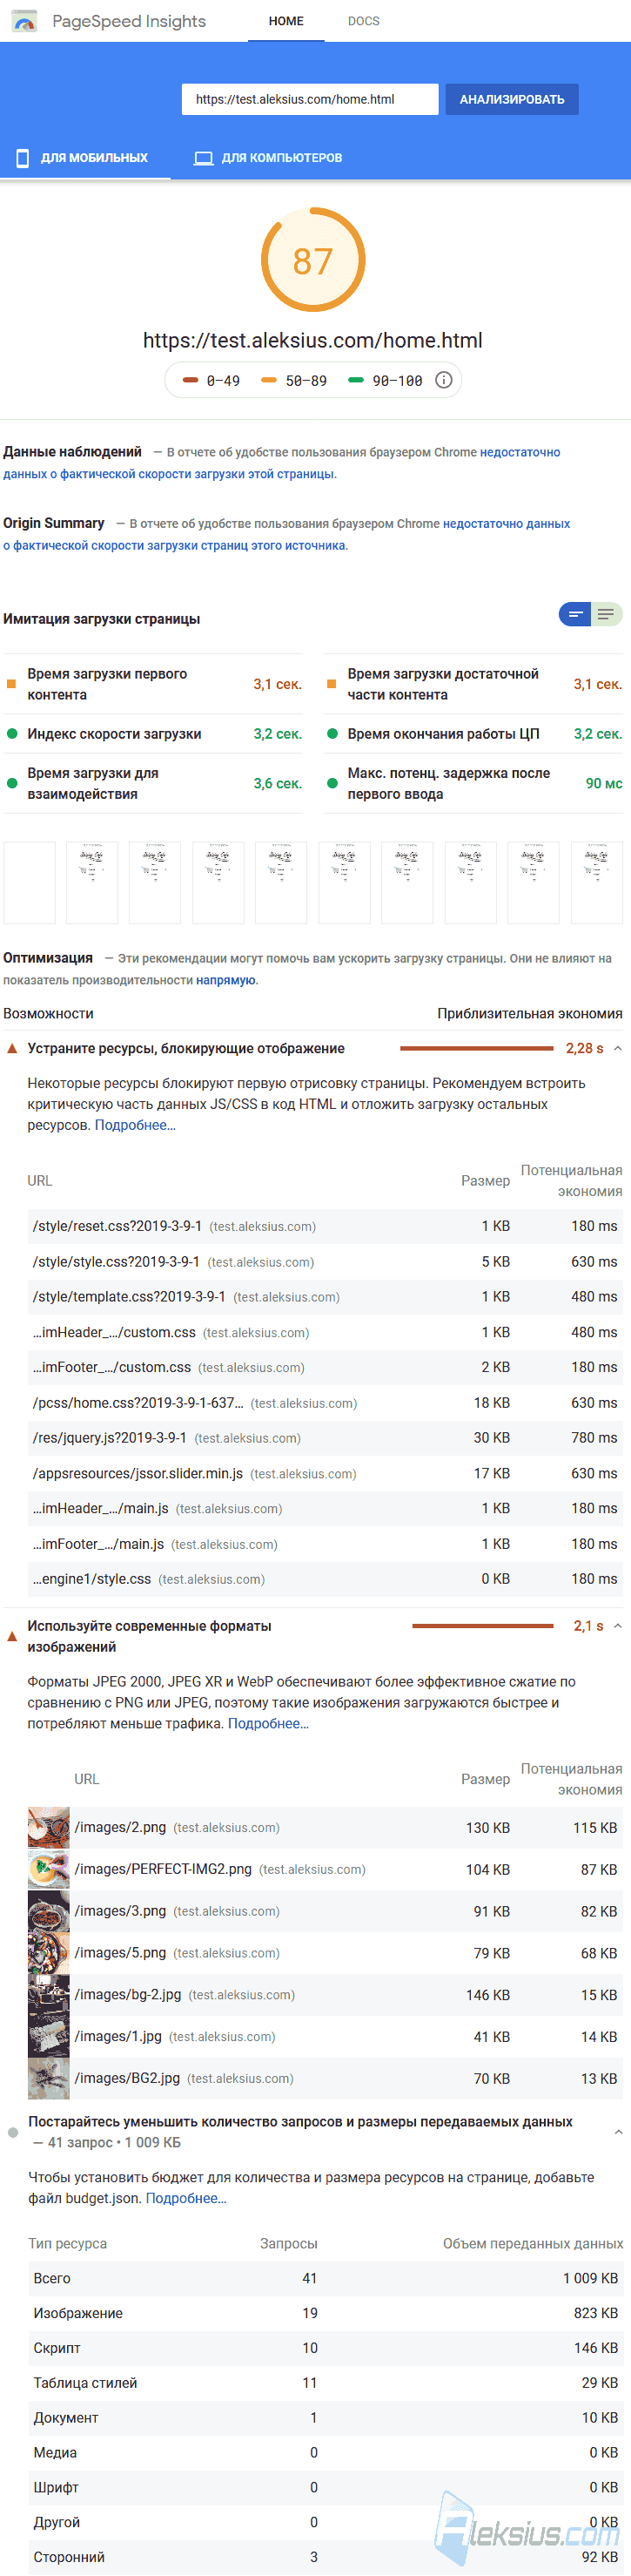Select the ДЛЯ МОБИЛЬНЫХ tab

[x=85, y=158]
